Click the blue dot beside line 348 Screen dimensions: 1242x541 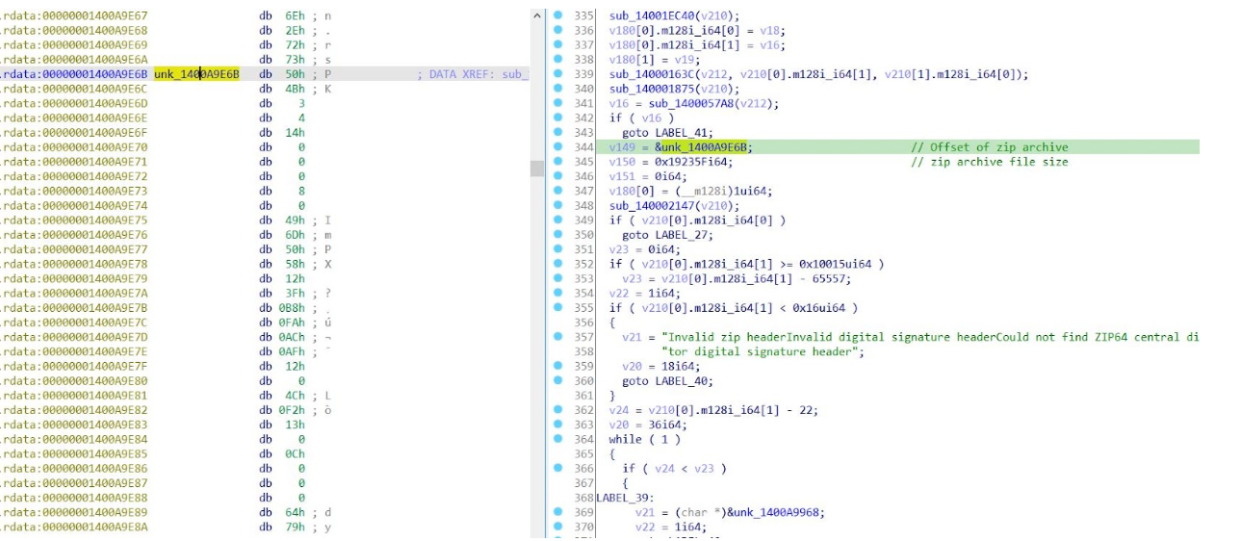click(x=558, y=206)
